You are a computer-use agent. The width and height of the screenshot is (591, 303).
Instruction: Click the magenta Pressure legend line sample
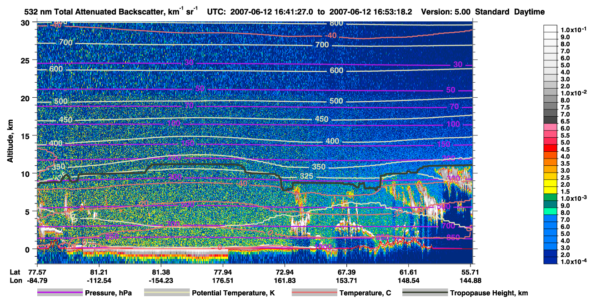coord(60,293)
